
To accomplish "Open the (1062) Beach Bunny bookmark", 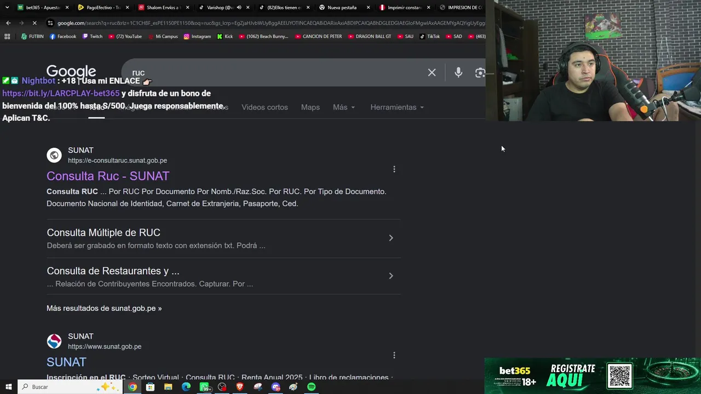I will (x=263, y=37).
